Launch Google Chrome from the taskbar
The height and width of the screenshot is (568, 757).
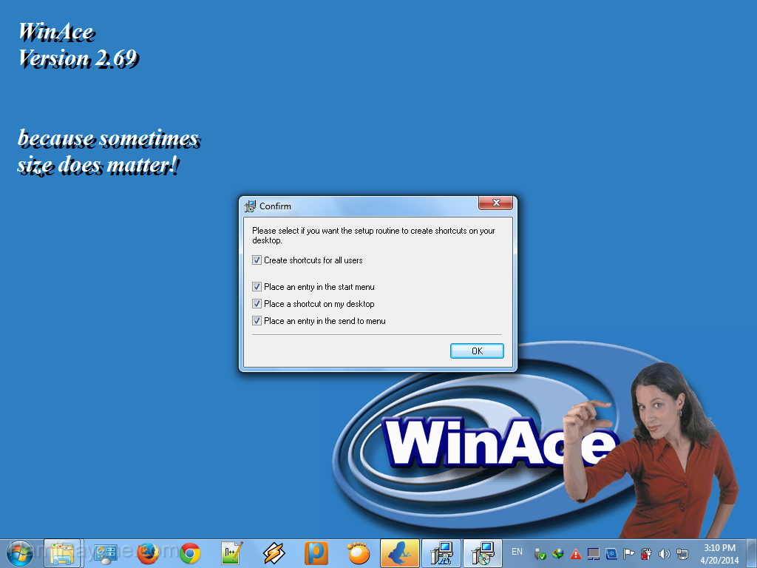(190, 553)
